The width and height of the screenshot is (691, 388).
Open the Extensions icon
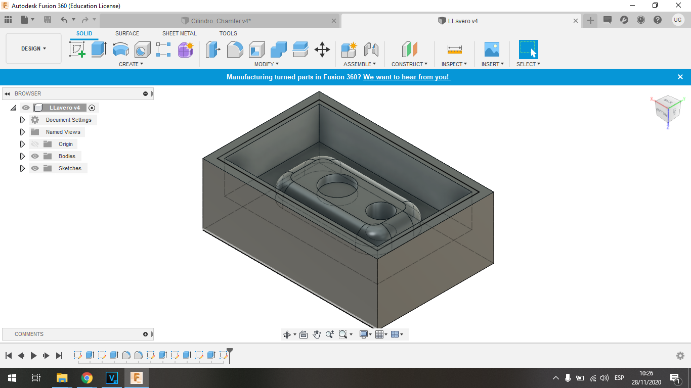pos(624,20)
